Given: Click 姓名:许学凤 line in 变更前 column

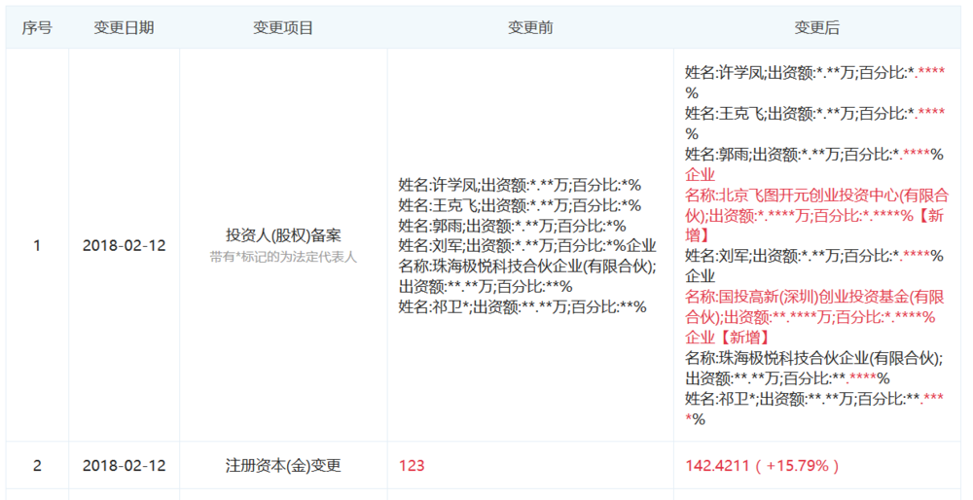Looking at the screenshot, I should point(520,186).
